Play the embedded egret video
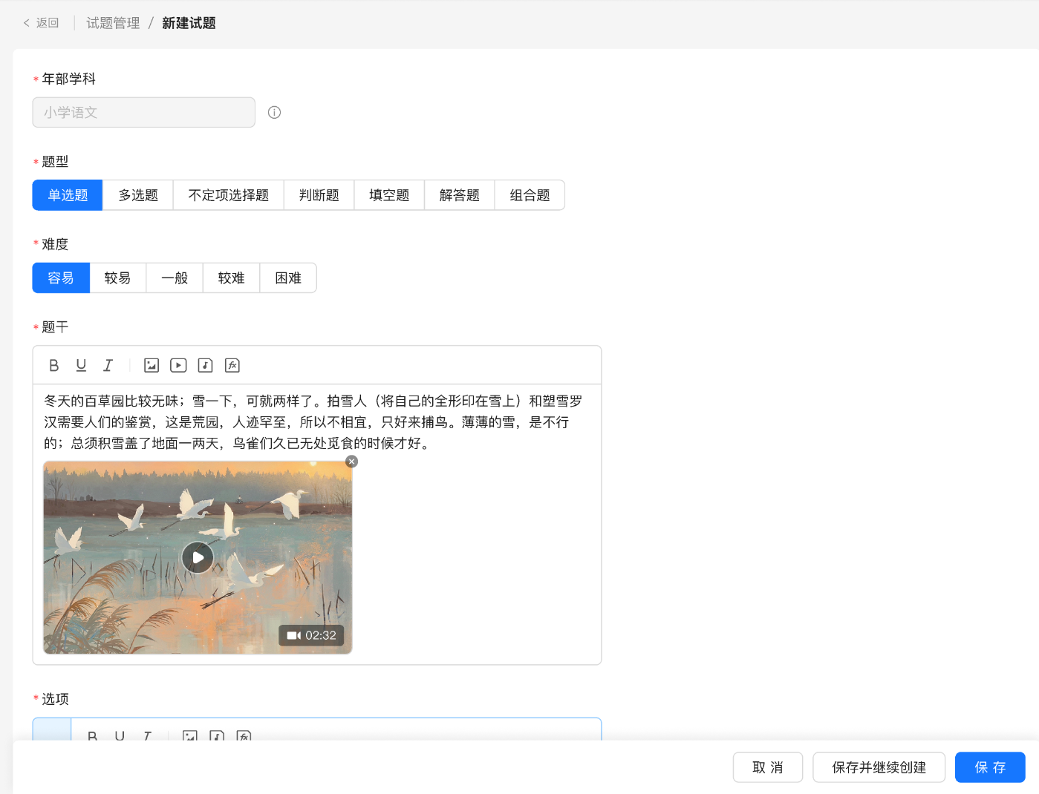This screenshot has width=1039, height=794. [x=198, y=557]
